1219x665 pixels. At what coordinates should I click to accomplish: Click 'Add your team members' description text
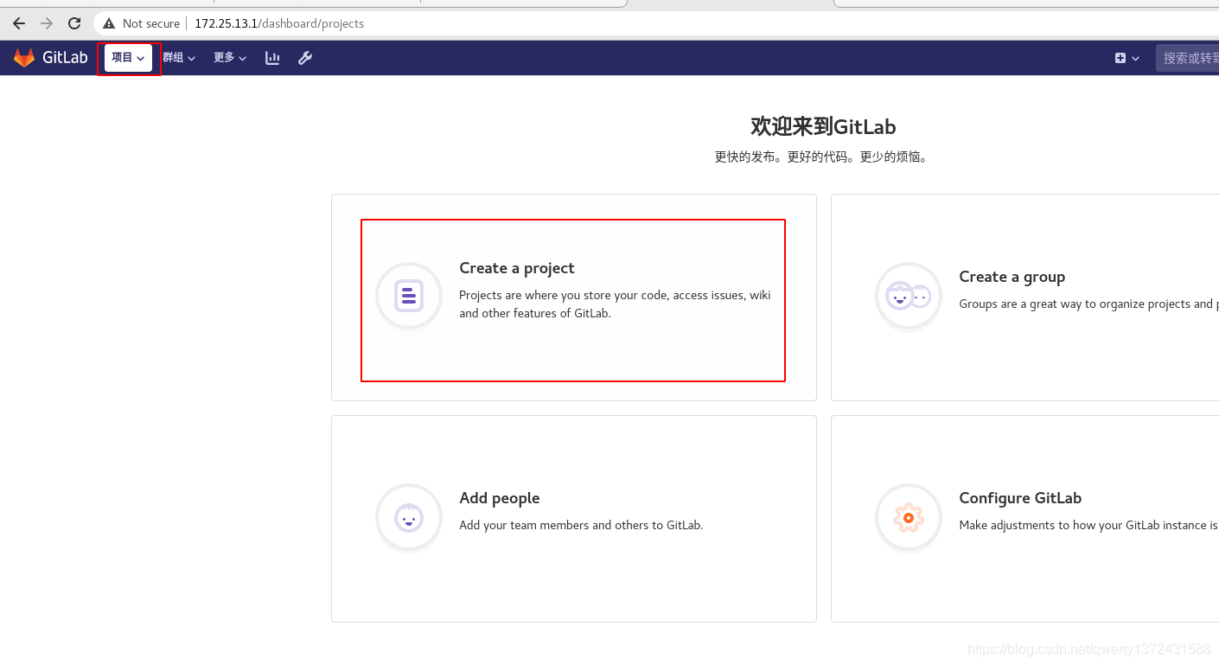(581, 525)
